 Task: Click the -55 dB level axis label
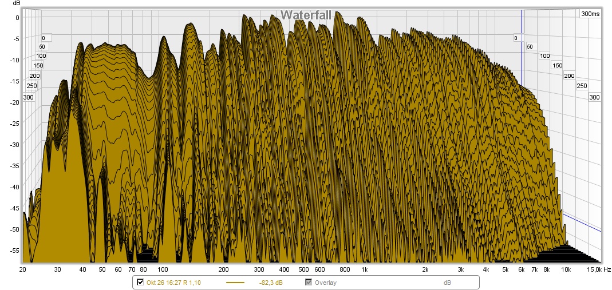[x=15, y=250]
